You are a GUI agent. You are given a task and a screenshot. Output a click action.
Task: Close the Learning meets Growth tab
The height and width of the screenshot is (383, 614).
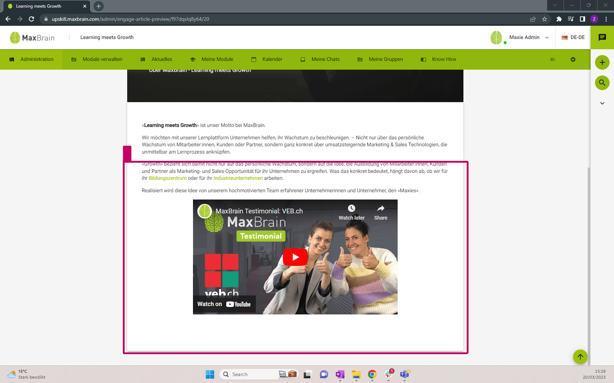pos(85,6)
